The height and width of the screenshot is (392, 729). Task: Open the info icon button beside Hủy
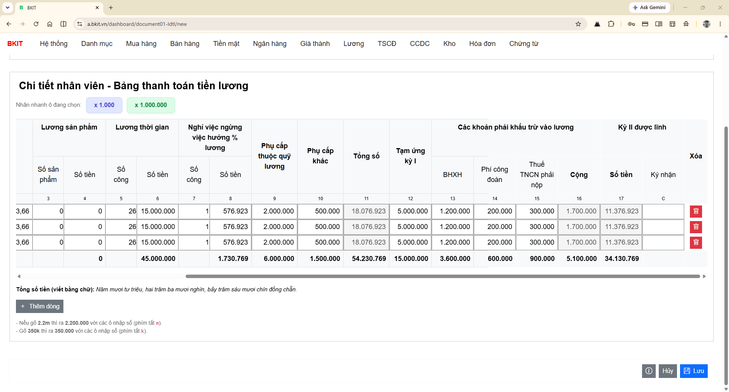point(649,371)
